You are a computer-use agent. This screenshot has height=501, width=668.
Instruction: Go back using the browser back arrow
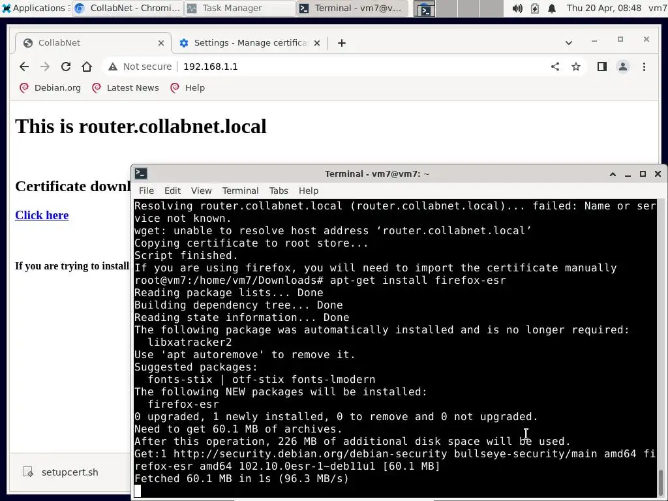[x=24, y=67]
